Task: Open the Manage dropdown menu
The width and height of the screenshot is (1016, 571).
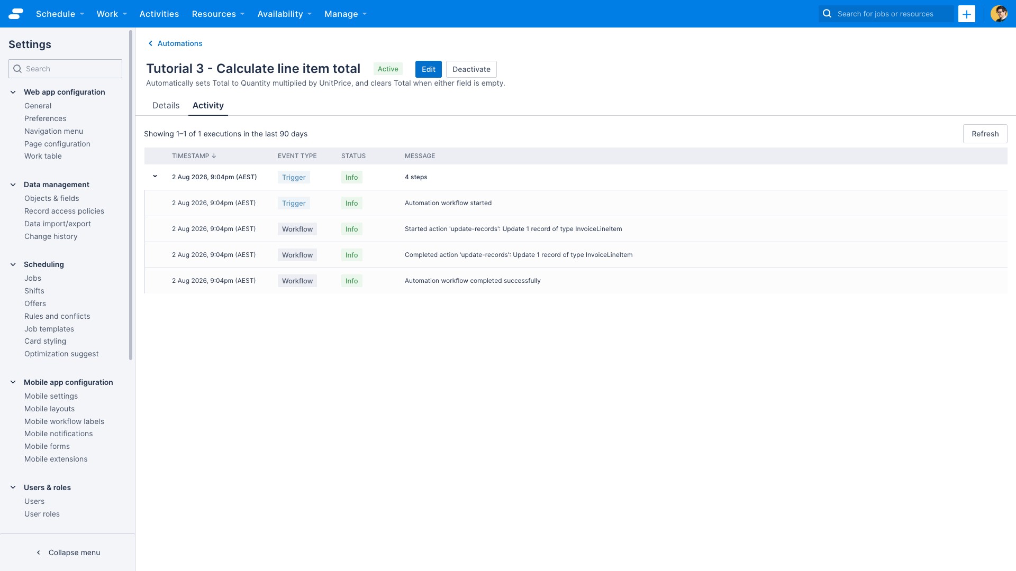Action: (346, 14)
